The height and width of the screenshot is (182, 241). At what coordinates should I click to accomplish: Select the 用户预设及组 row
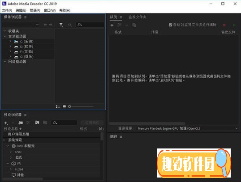(52, 134)
